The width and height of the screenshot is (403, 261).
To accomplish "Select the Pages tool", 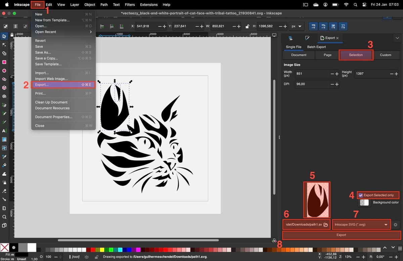I will [4, 225].
